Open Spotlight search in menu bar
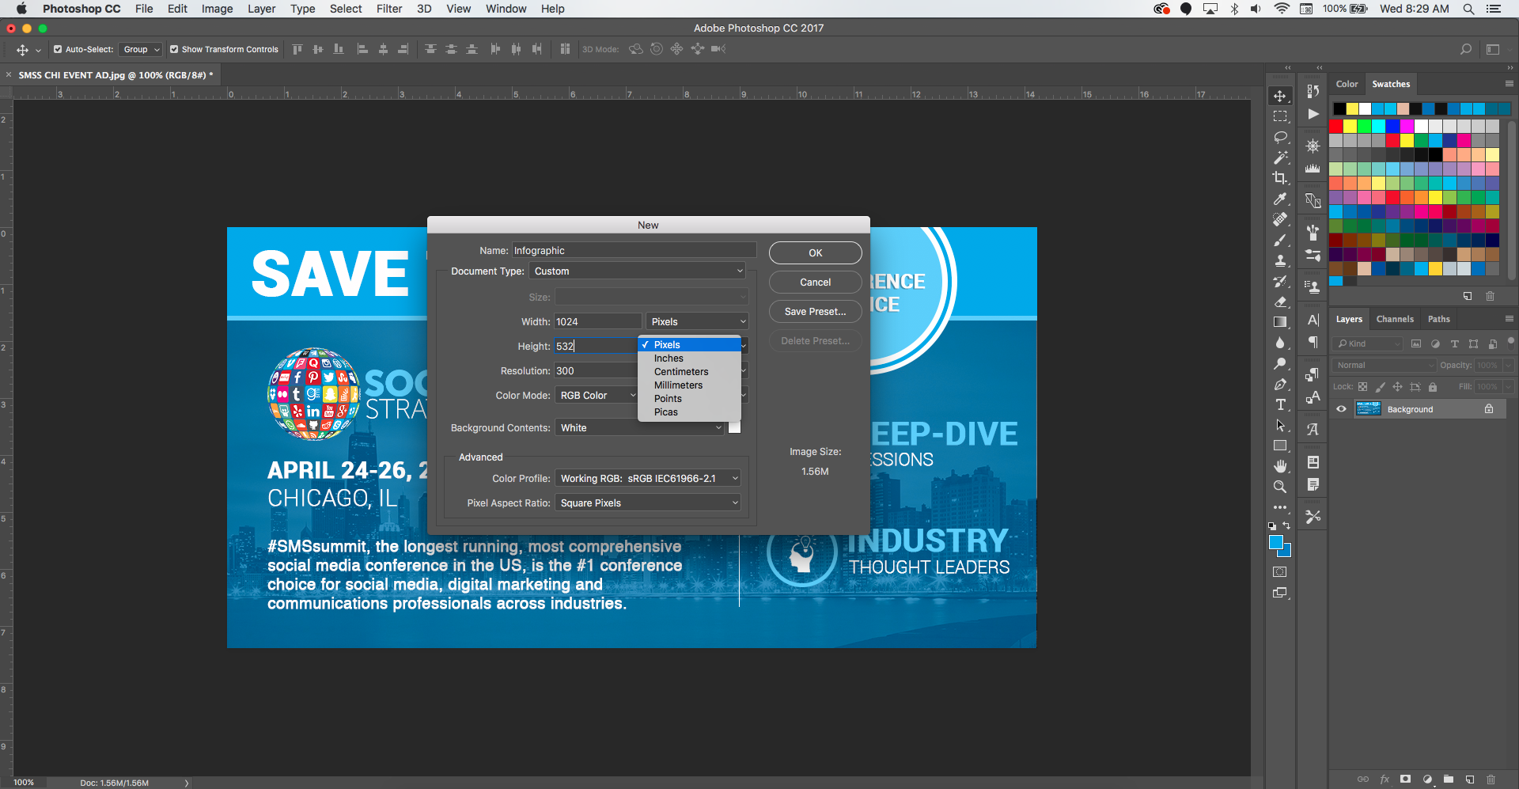Screen dimensions: 1519x789 tap(1468, 9)
